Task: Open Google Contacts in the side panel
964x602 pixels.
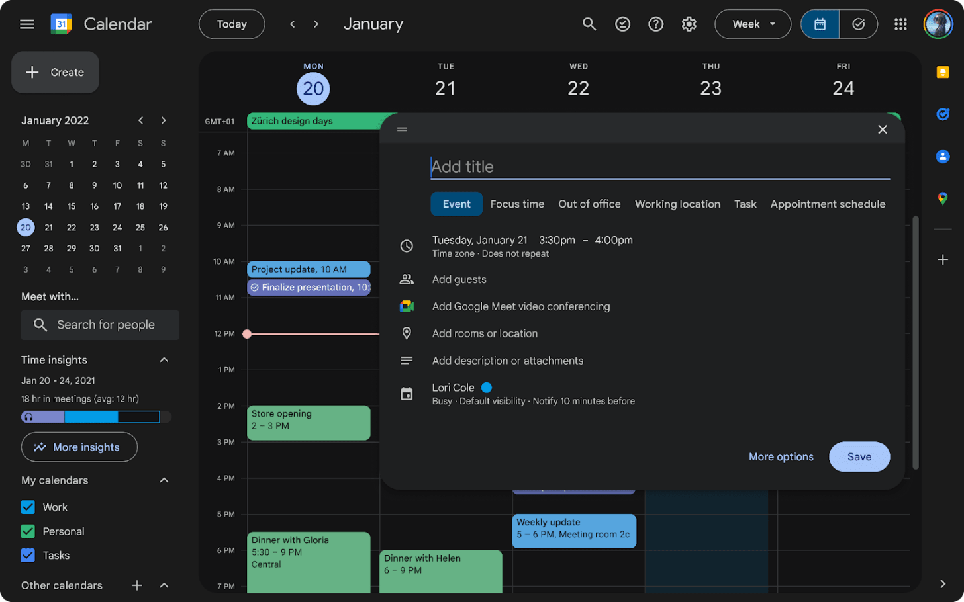Action: (942, 156)
